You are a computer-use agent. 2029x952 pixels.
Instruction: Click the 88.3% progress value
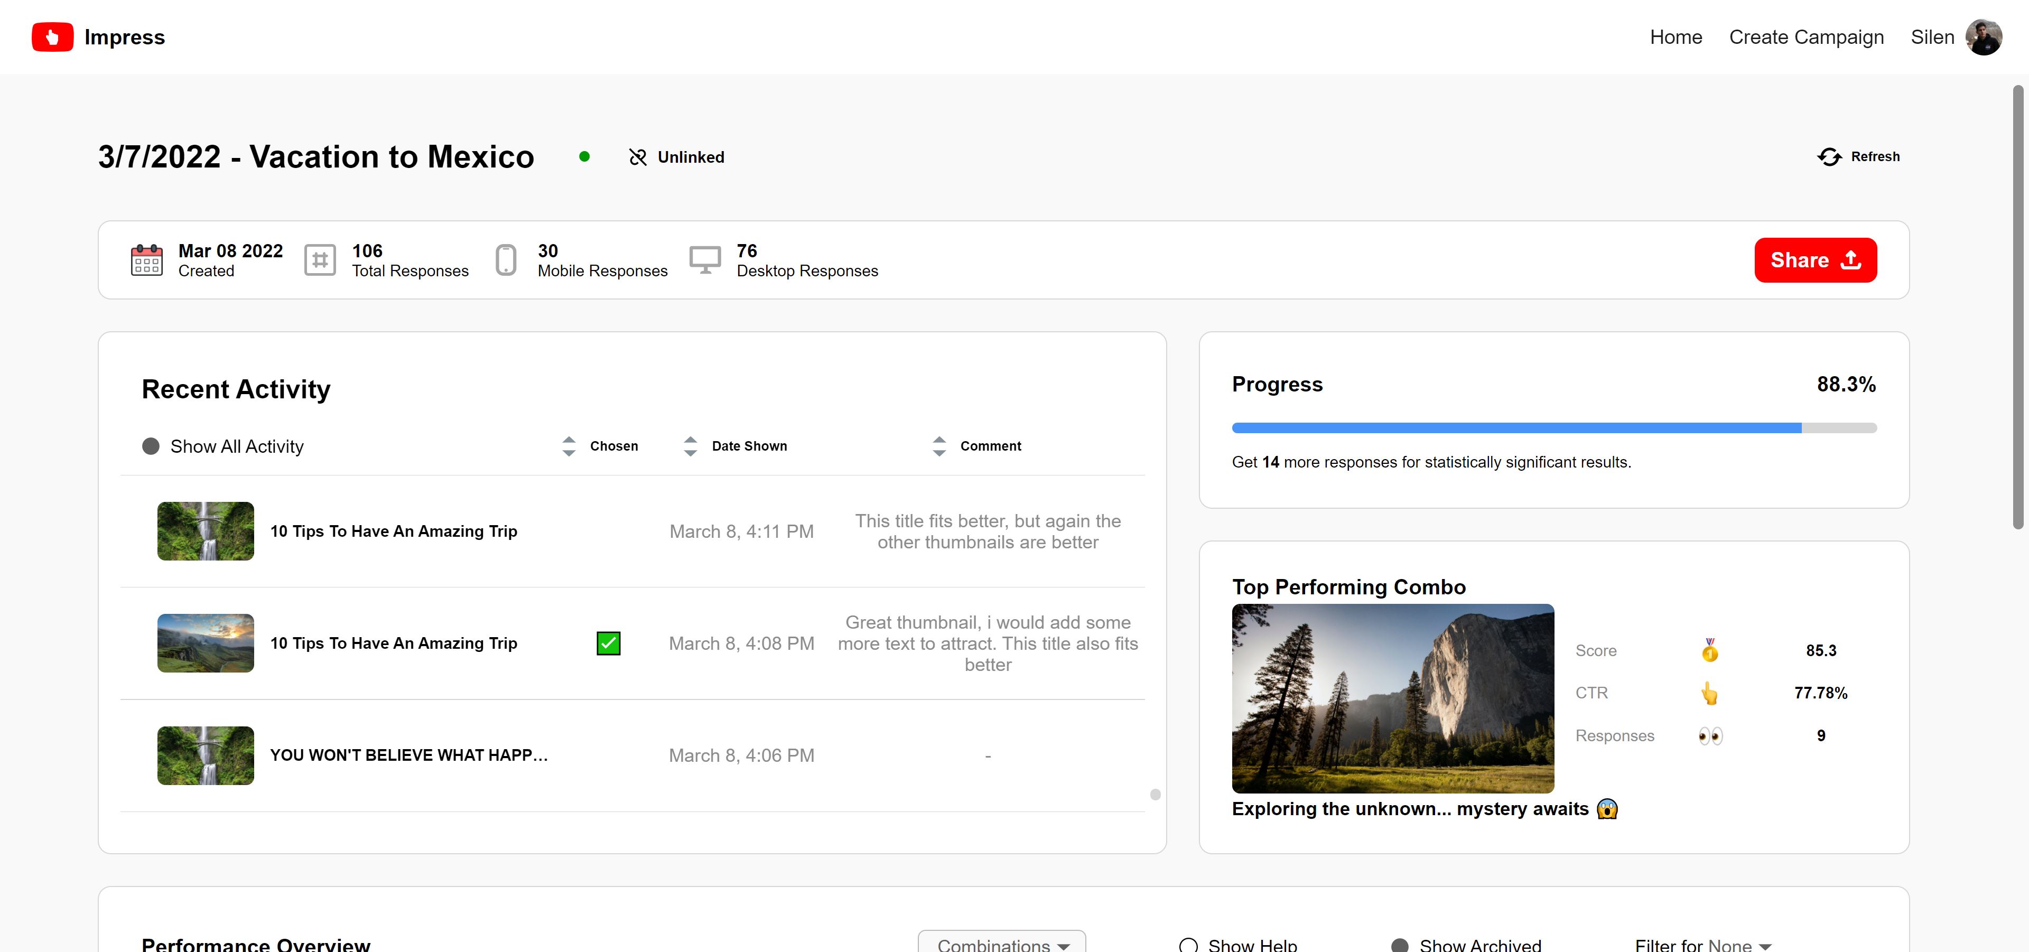coord(1846,384)
